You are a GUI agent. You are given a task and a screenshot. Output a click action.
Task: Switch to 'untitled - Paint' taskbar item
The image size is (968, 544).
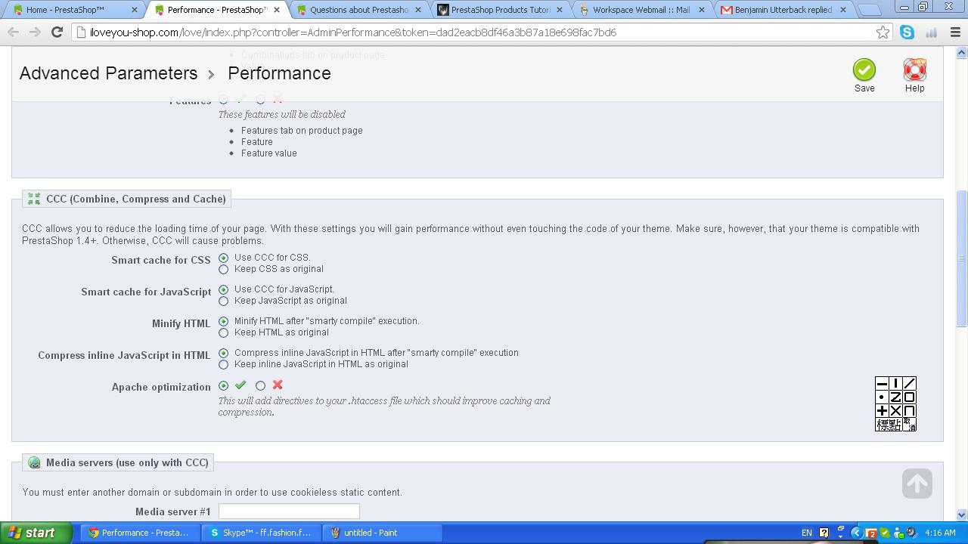click(x=383, y=533)
